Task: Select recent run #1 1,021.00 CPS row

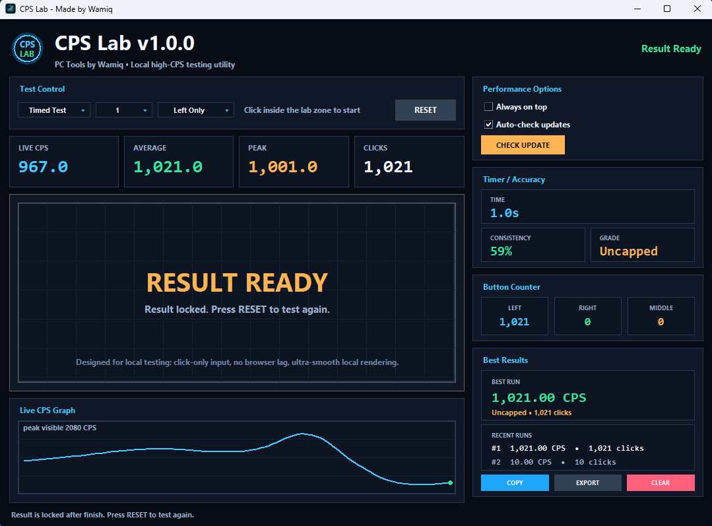Action: [567, 448]
